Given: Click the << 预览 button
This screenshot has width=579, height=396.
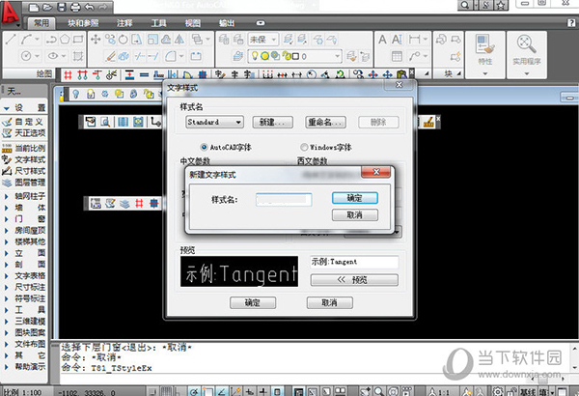Looking at the screenshot, I should 354,280.
